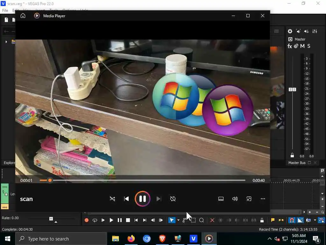
Task: Select the Selection edit tool
Action: pos(193,220)
